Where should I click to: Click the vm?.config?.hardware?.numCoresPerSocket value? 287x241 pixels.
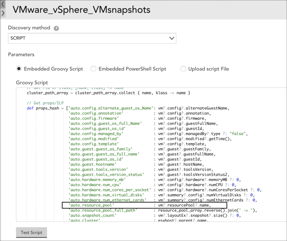(x=203, y=190)
